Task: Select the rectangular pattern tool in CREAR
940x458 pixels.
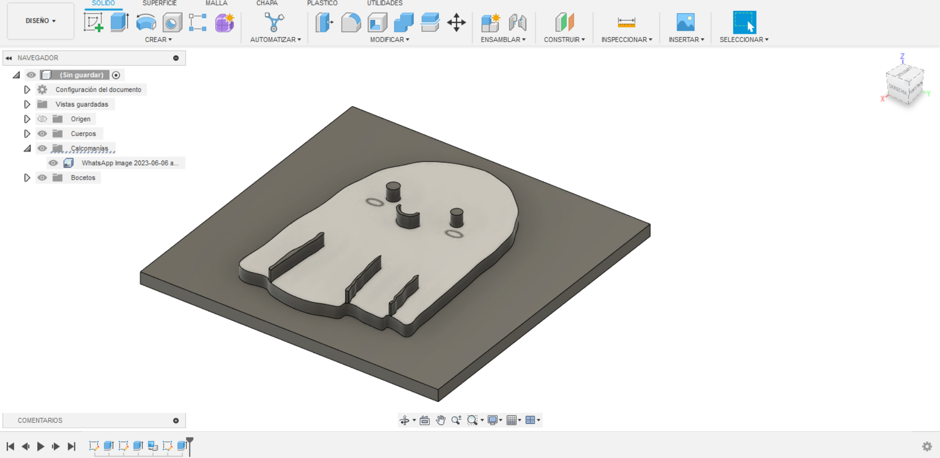Action: [198, 23]
